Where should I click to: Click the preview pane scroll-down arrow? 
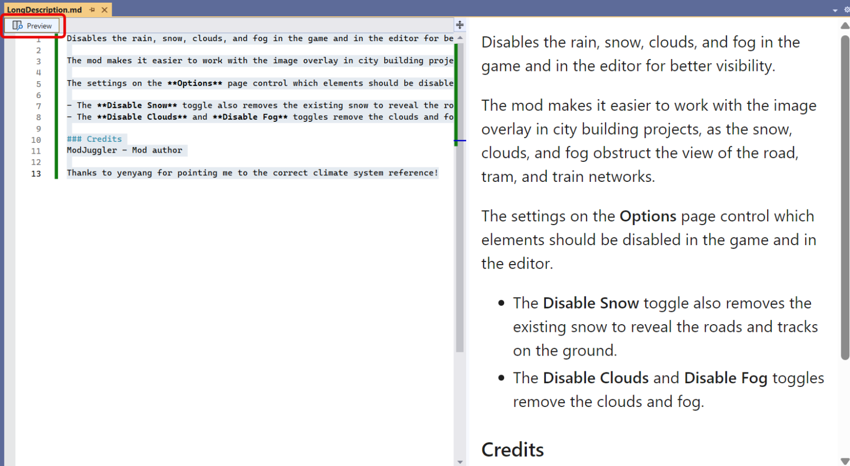pos(845,461)
